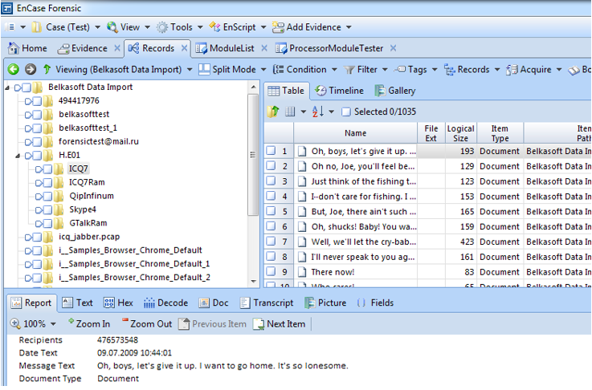The height and width of the screenshot is (390, 592).
Task: Open the Decode viewer tab
Action: [165, 303]
